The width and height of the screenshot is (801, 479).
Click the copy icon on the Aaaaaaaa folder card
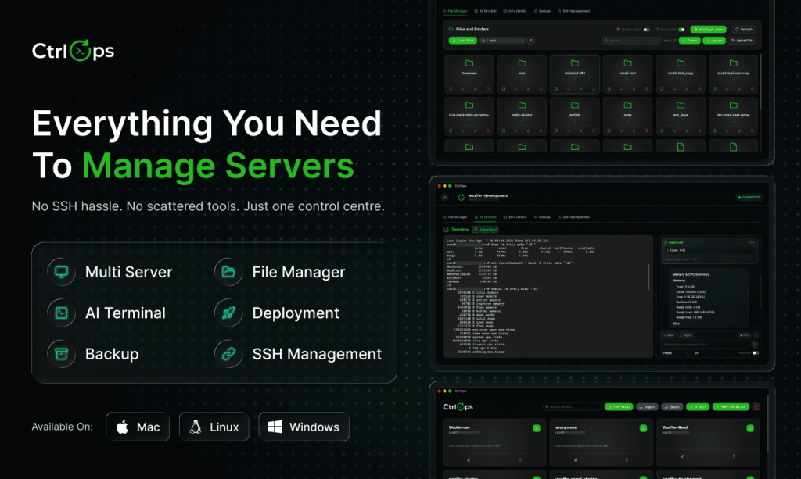[451, 89]
